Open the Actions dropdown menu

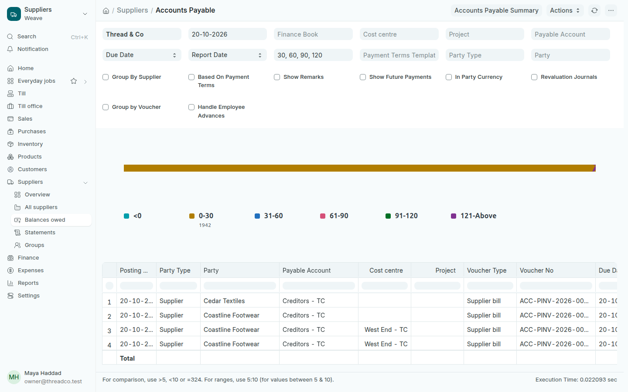coord(565,10)
